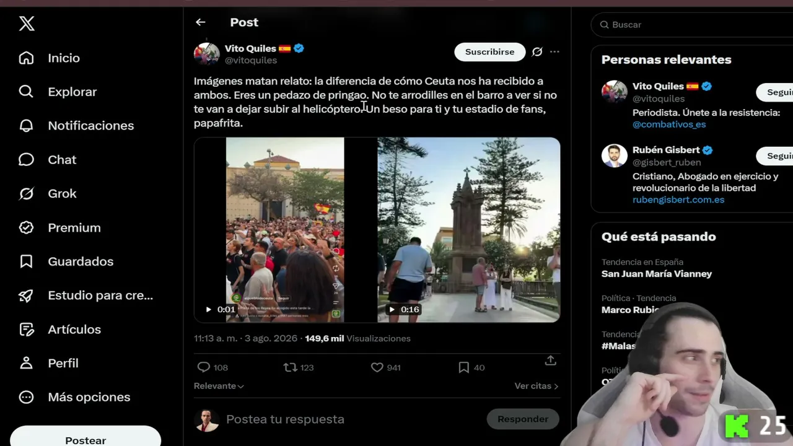Viewport: 793px width, 446px height.
Task: Follow Rubén Gisbert with Seguir button
Action: (775, 156)
